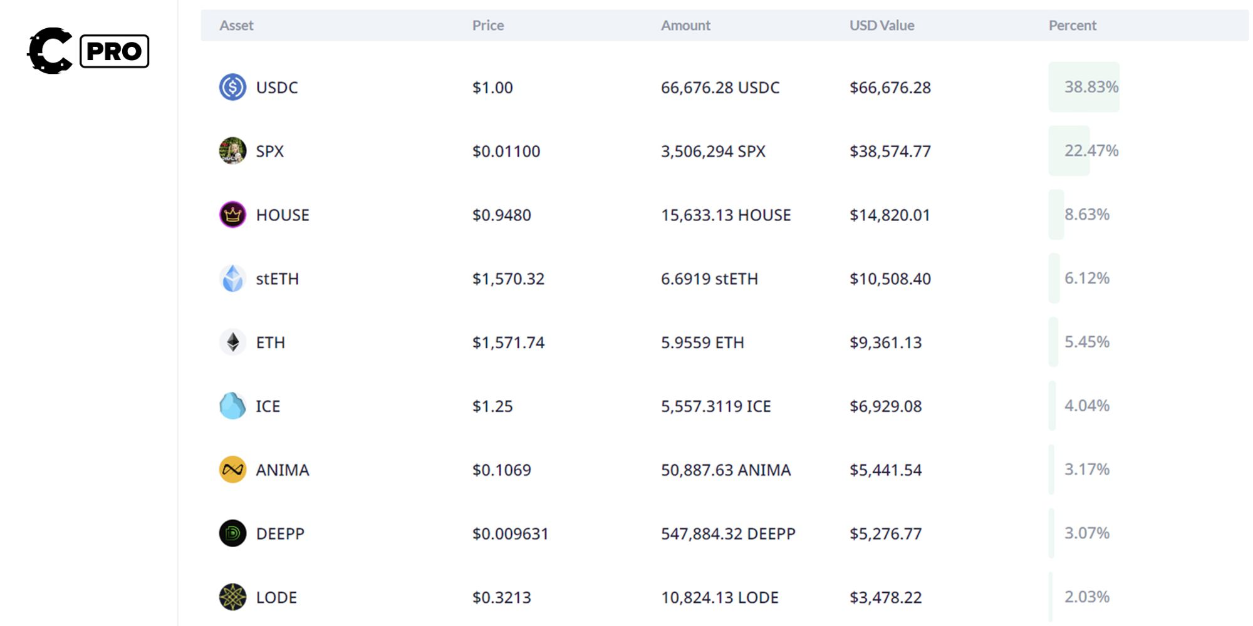The height and width of the screenshot is (626, 1253).
Task: Click the ETH diamond icon
Action: (x=232, y=342)
